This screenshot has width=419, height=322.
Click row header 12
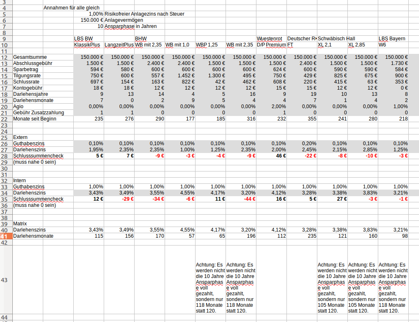tap(6, 57)
